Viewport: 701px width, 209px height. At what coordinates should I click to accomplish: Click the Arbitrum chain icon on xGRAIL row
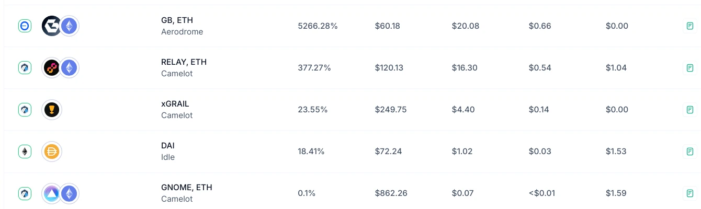pos(25,109)
